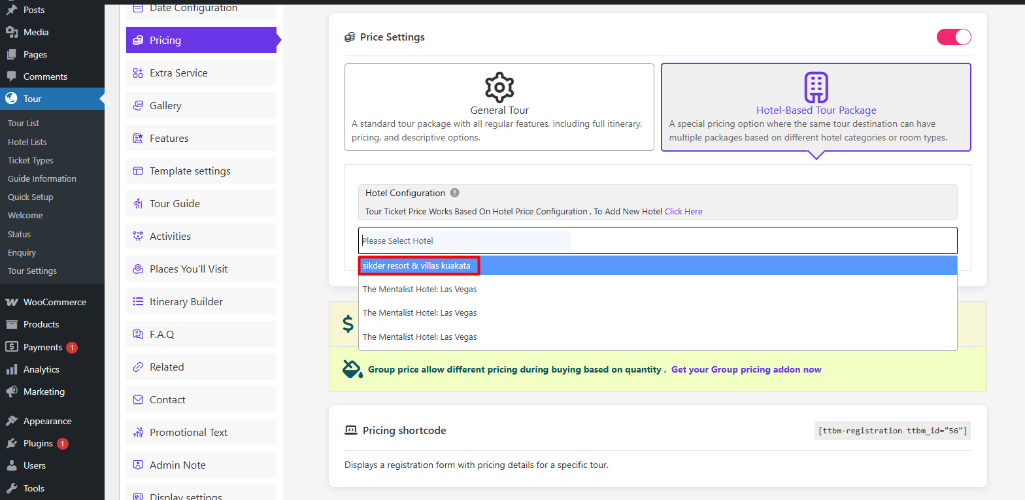Click the General Tour gear icon
This screenshot has width=1025, height=500.
pyautogui.click(x=499, y=87)
